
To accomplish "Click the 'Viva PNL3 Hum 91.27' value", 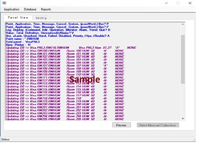I will pyautogui.click(x=95, y=48).
